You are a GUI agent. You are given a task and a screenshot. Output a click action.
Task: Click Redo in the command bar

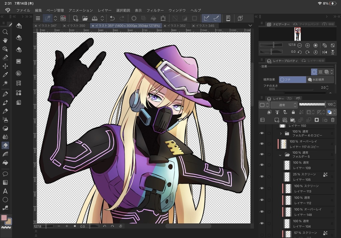point(122,18)
